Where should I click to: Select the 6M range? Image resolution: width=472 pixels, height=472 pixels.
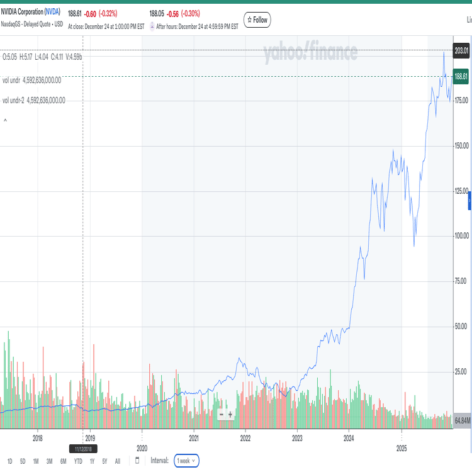click(63, 461)
